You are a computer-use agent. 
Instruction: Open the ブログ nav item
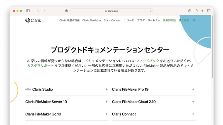coord(141,20)
